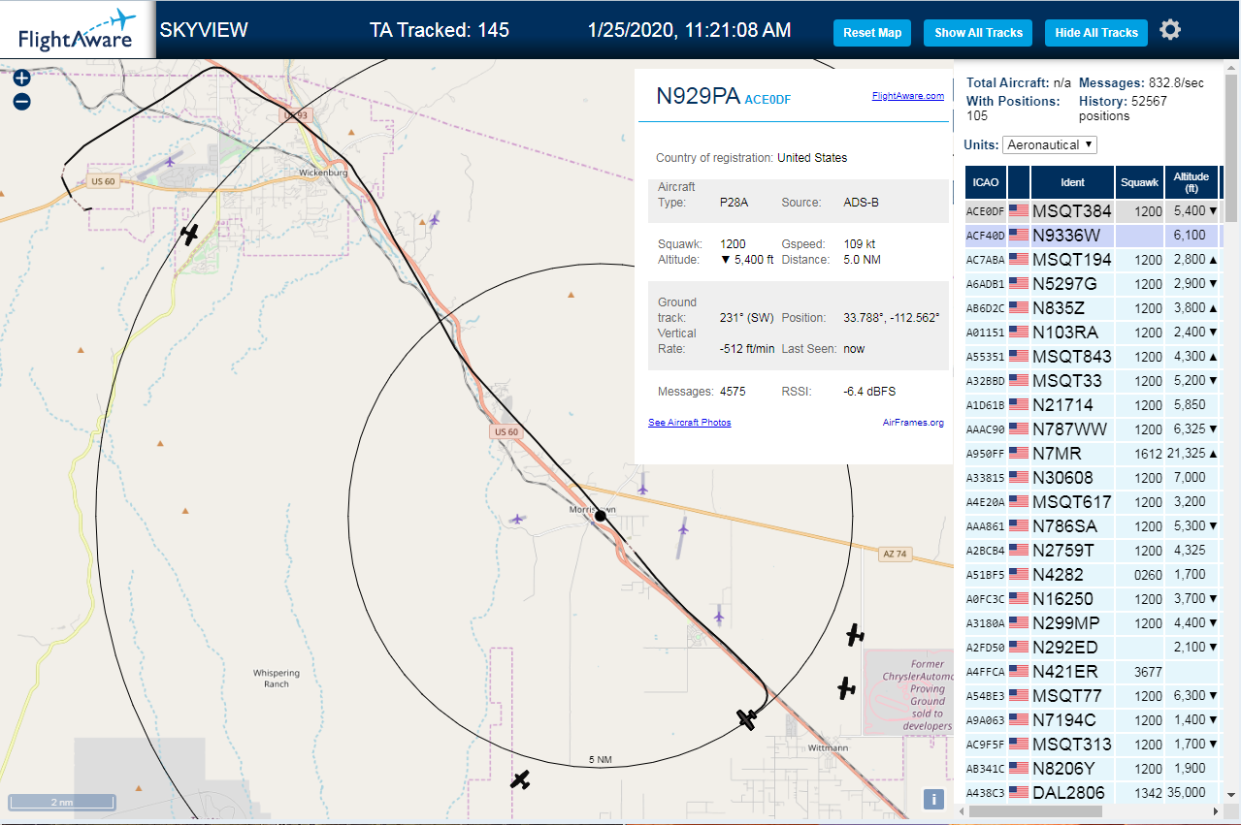Select the MSQT194 aircraft row
Image resolution: width=1241 pixels, height=825 pixels.
click(1092, 259)
